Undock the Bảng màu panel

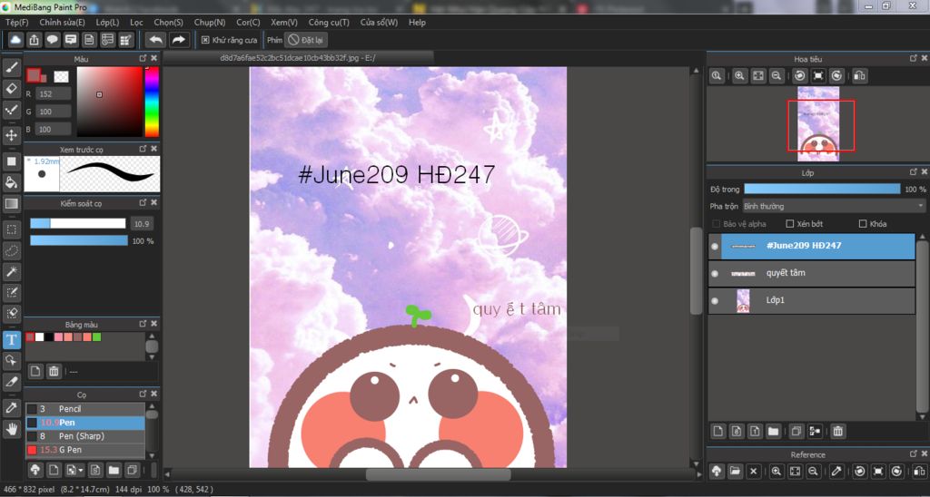pos(143,324)
